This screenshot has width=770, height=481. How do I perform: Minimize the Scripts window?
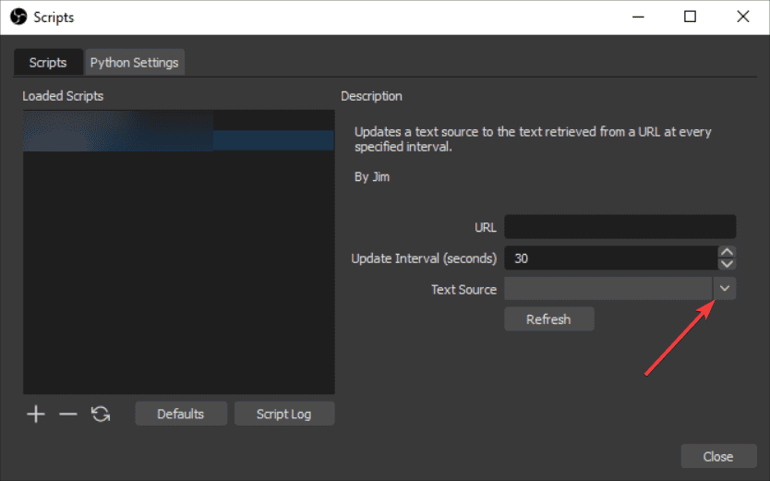click(x=638, y=17)
